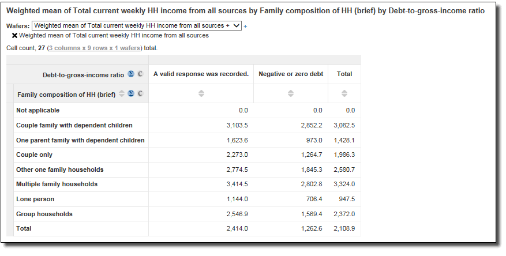506x256 pixels.
Task: Open the '3 columns x 9 rows x 1 wafers' link
Action: 95,48
